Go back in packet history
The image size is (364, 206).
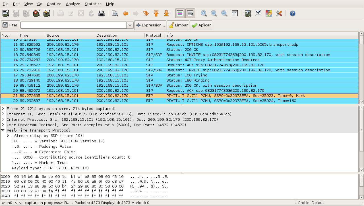click(125, 13)
